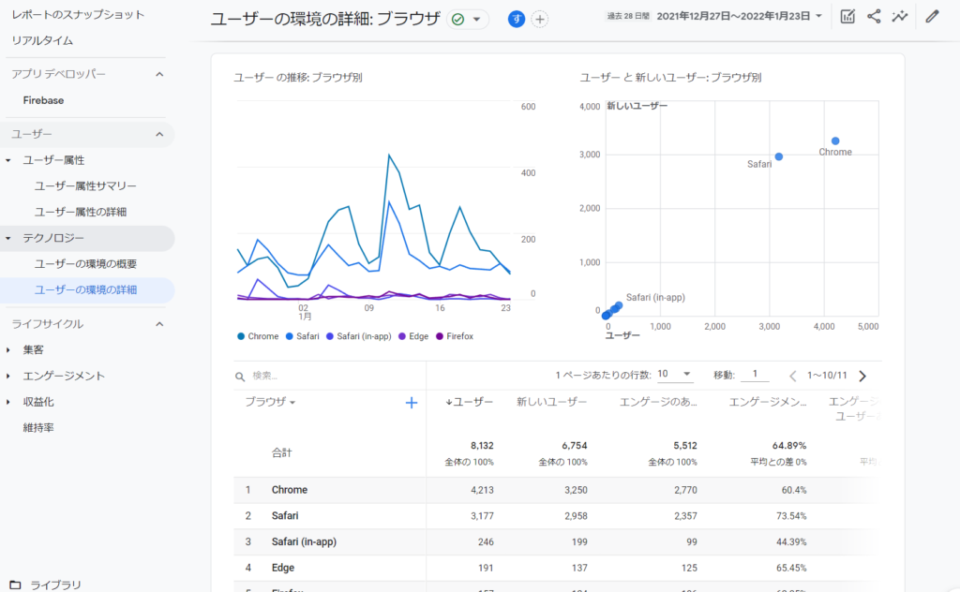Click the Safari (in-app) legend label

(x=364, y=336)
